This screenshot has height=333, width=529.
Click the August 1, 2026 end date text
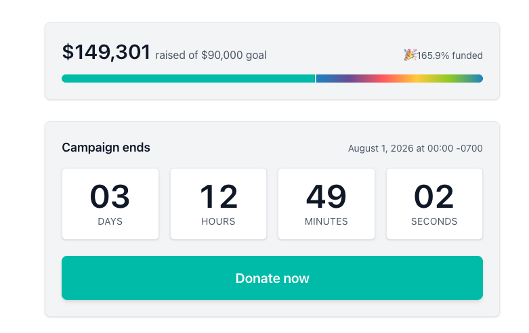point(415,148)
